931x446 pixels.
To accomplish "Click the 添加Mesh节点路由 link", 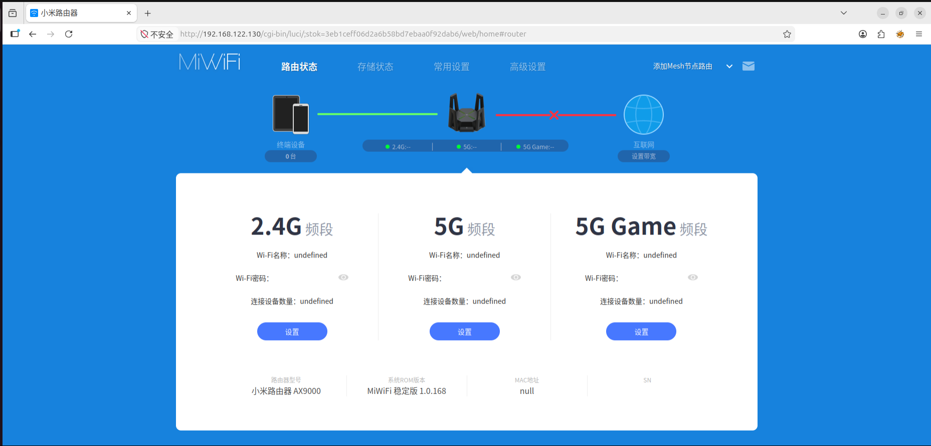I will tap(683, 66).
